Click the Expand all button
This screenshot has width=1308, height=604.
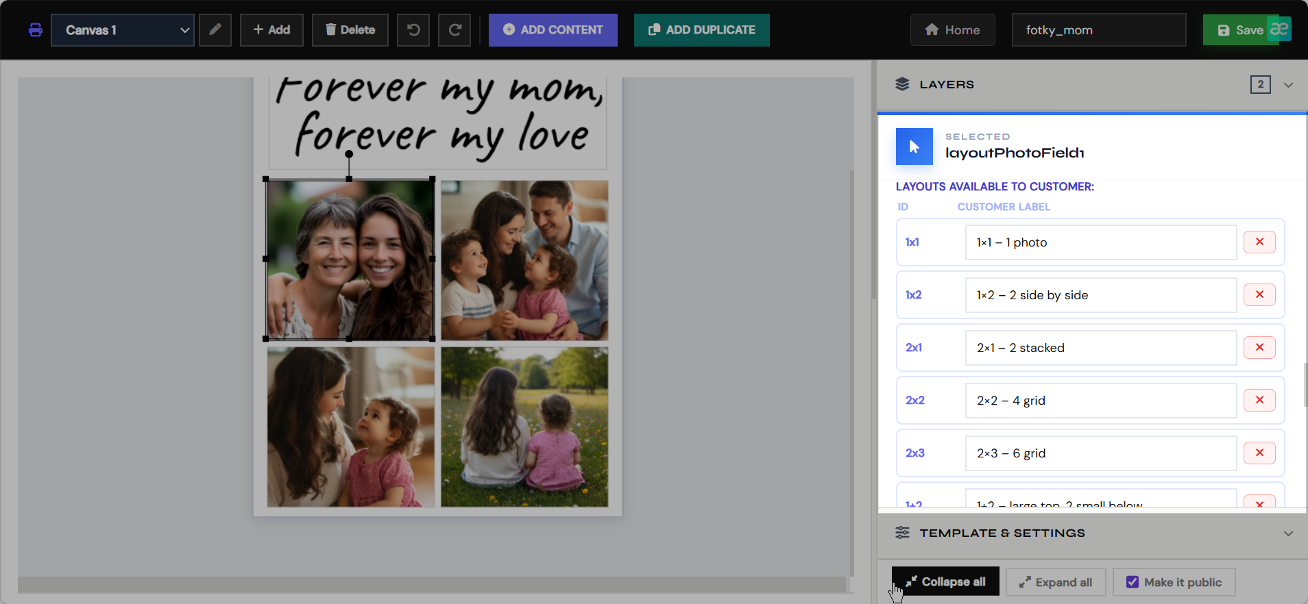pyautogui.click(x=1056, y=583)
